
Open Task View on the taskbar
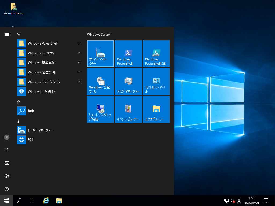click(x=32, y=201)
